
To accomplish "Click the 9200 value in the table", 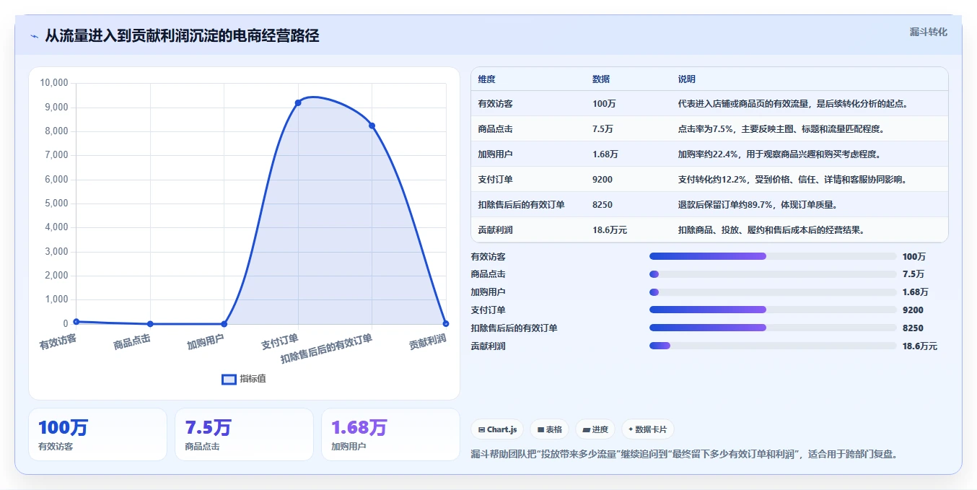I will (x=602, y=180).
